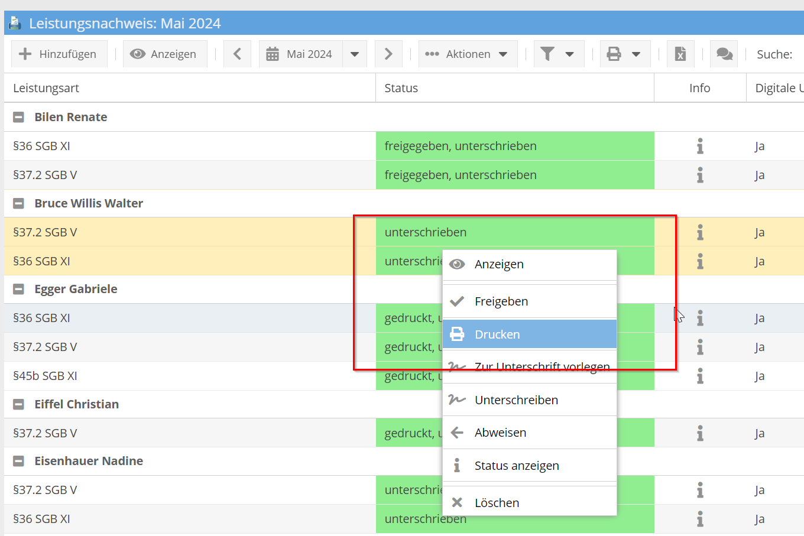The image size is (804, 536).
Task: Sort by the Leistungsart column header
Action: (46, 88)
